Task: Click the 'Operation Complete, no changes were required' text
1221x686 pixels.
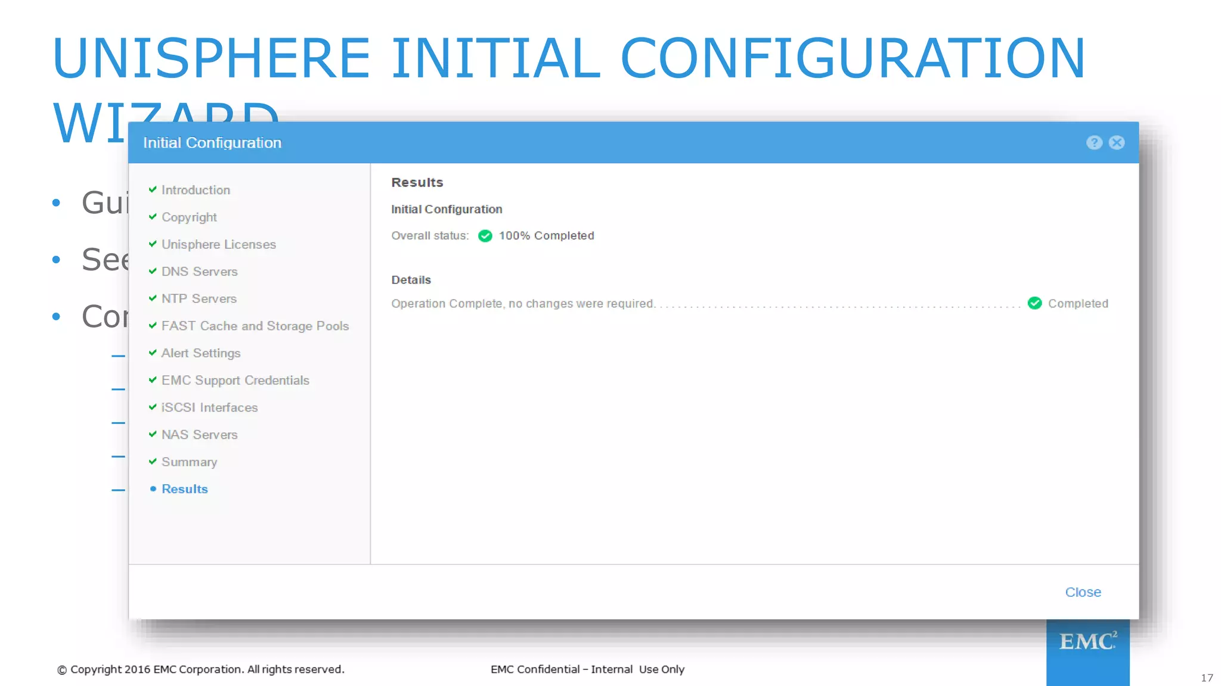Action: 523,304
